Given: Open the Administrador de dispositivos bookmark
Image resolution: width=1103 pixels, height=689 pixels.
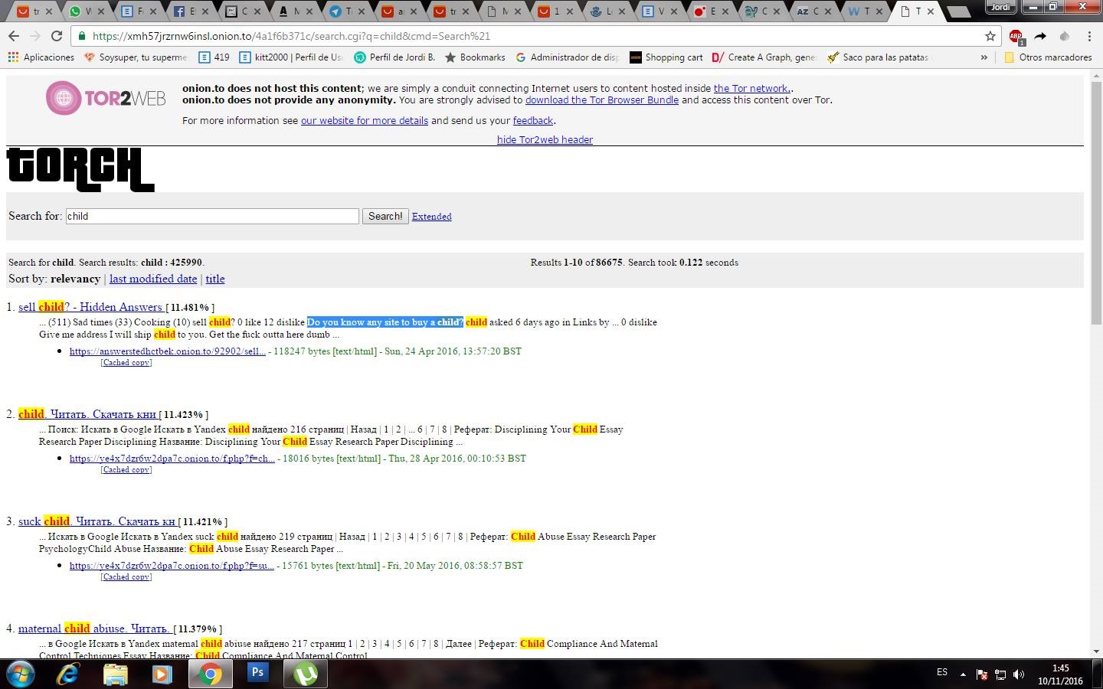Looking at the screenshot, I should (x=567, y=57).
